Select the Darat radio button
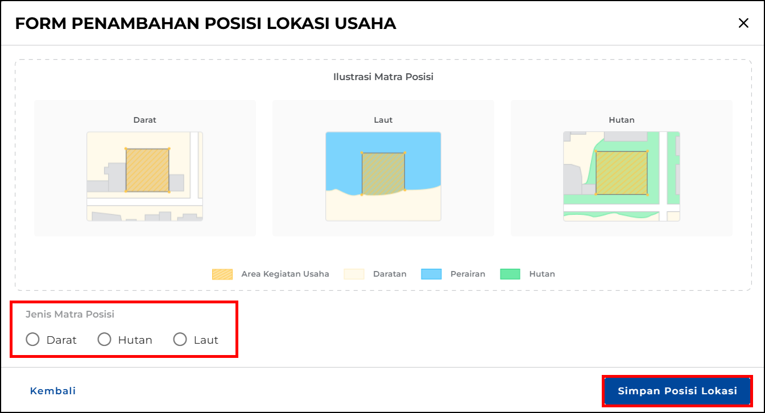The height and width of the screenshot is (413, 765). [33, 340]
